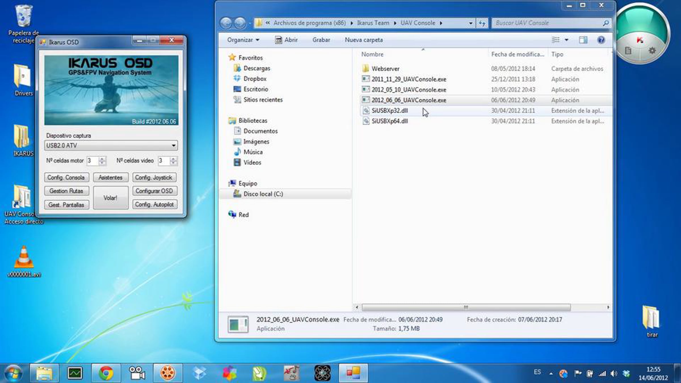The image size is (681, 383).
Task: Select the Webserver folder
Action: click(385, 69)
